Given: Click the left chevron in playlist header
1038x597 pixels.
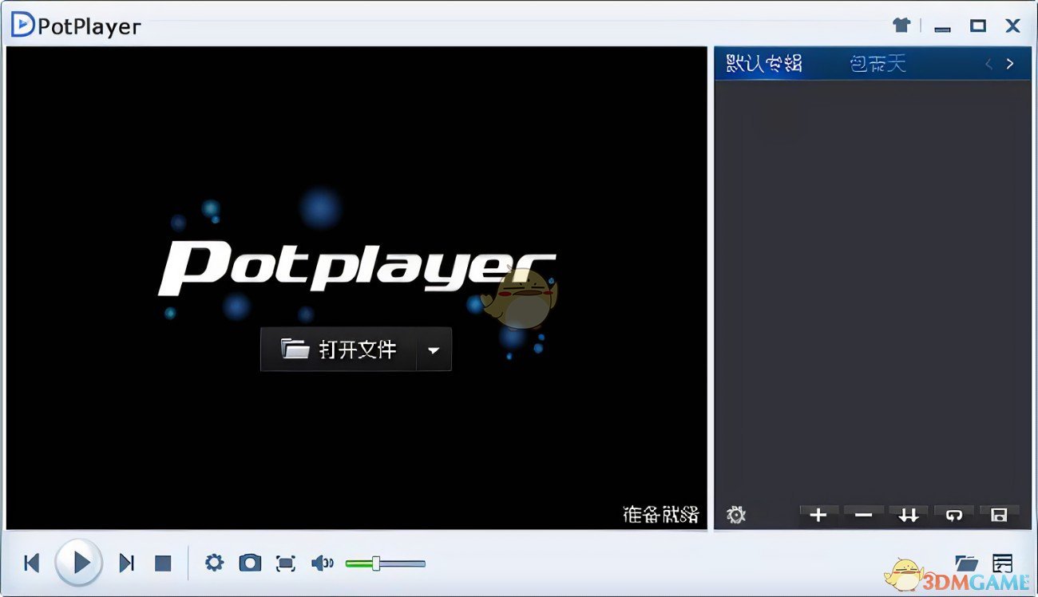Looking at the screenshot, I should (x=988, y=64).
